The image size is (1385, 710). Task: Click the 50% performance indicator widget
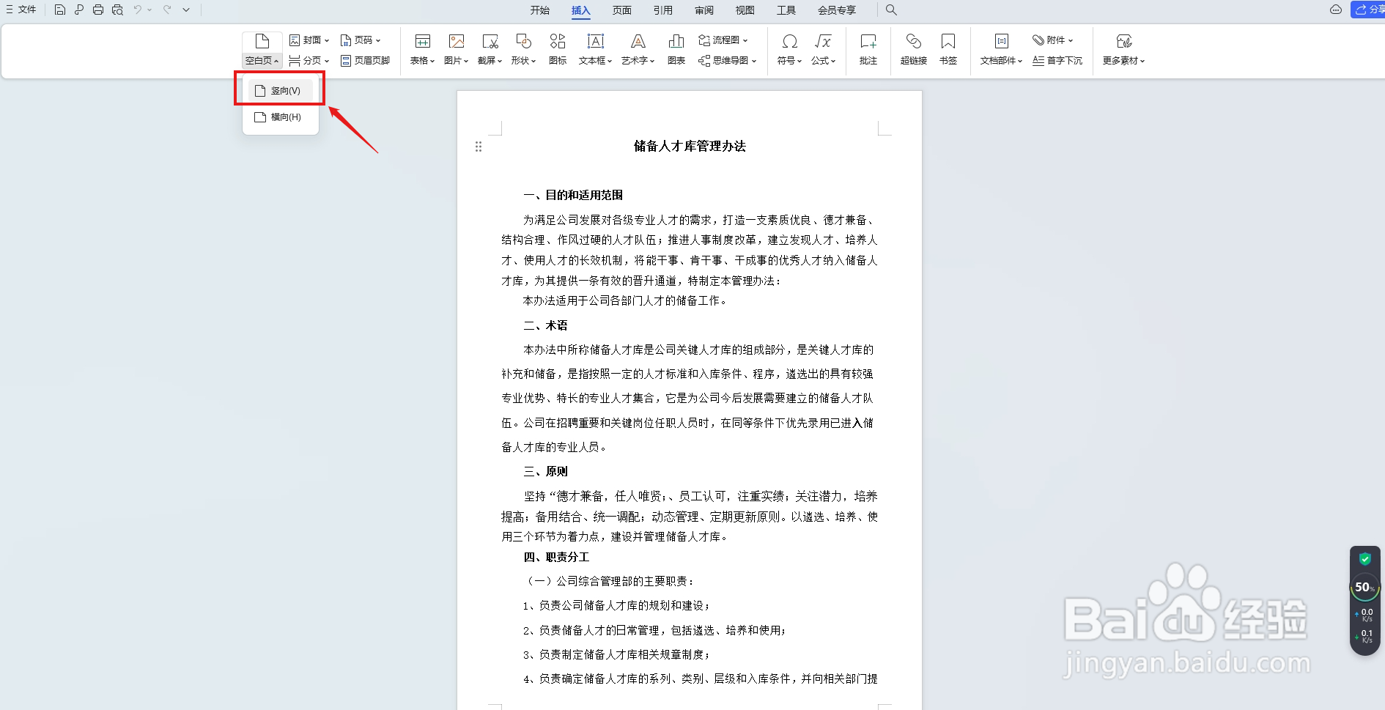[x=1365, y=587]
